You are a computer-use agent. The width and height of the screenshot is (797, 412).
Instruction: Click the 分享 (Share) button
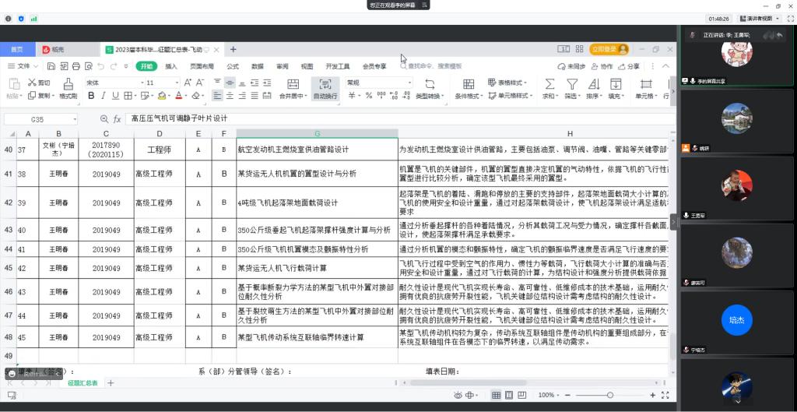click(x=629, y=66)
